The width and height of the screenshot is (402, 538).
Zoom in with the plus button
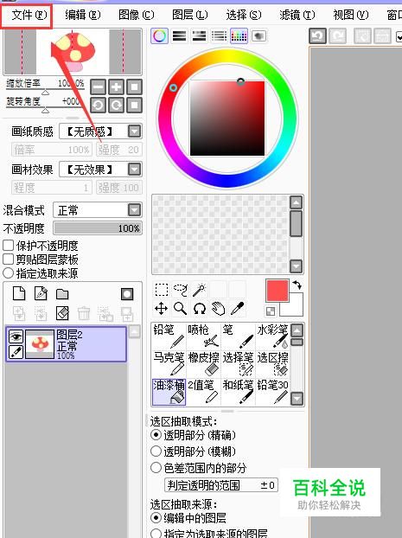click(117, 86)
